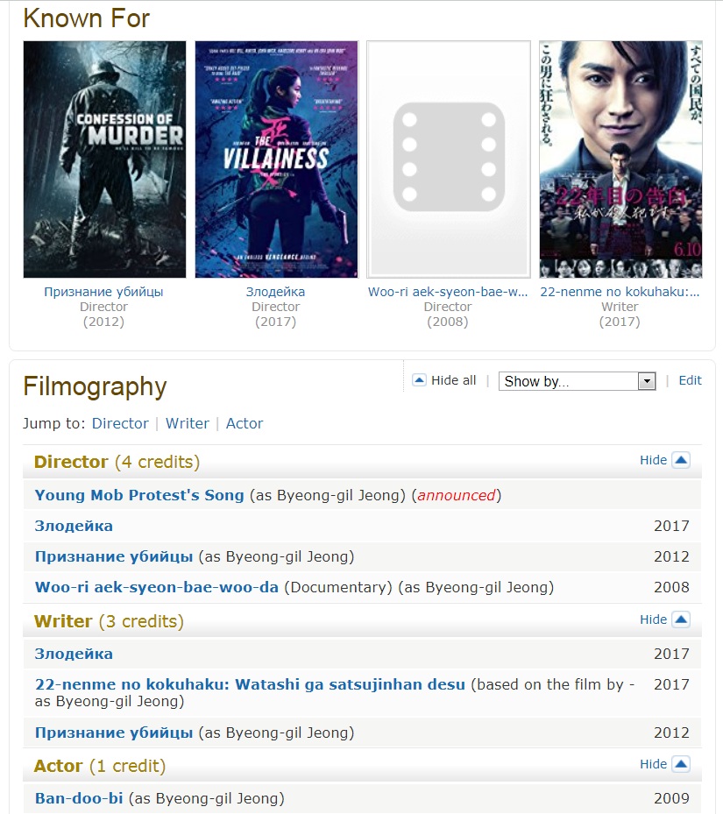Click the Hide all text link
The height and width of the screenshot is (814, 723).
click(453, 380)
